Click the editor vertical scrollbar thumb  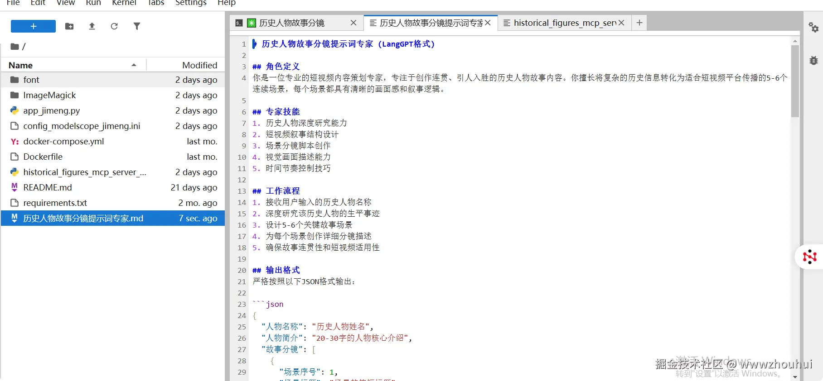point(795,81)
